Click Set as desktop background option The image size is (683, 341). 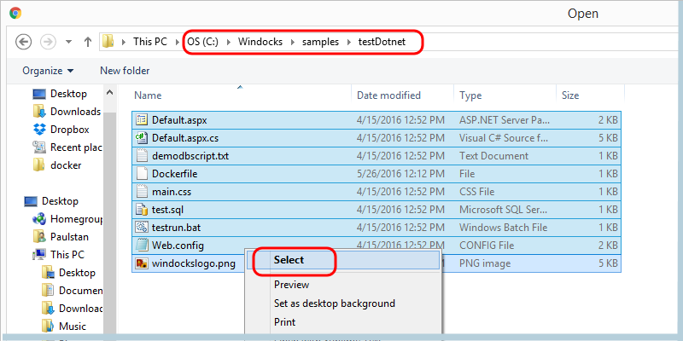tap(334, 303)
